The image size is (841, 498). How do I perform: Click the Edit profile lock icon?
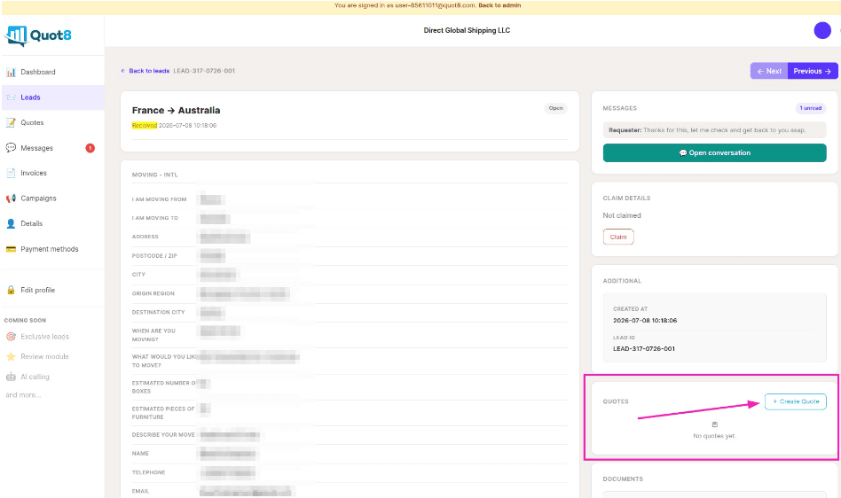tap(11, 290)
